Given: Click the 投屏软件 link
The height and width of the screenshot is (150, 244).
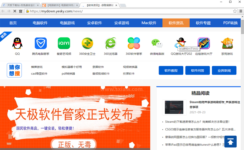Looking at the screenshot, I should (129, 74).
